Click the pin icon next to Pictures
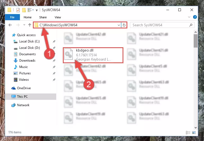The image size is (204, 141). tap(54, 73)
